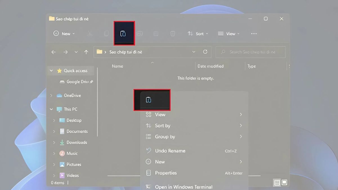Click the "Sao chép tui đi nè" address breadcrumb

click(x=126, y=52)
